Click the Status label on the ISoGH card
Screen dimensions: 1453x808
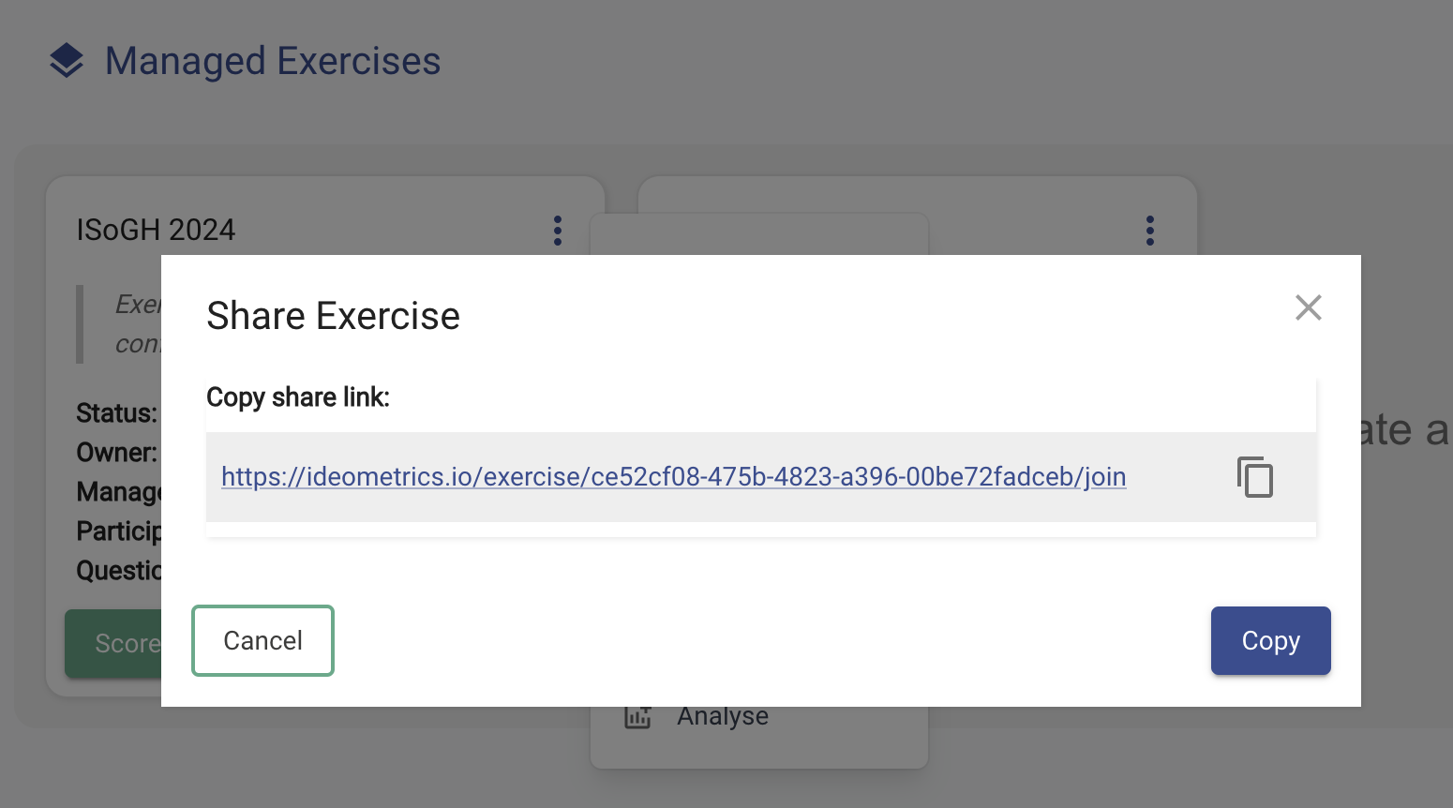coord(116,413)
